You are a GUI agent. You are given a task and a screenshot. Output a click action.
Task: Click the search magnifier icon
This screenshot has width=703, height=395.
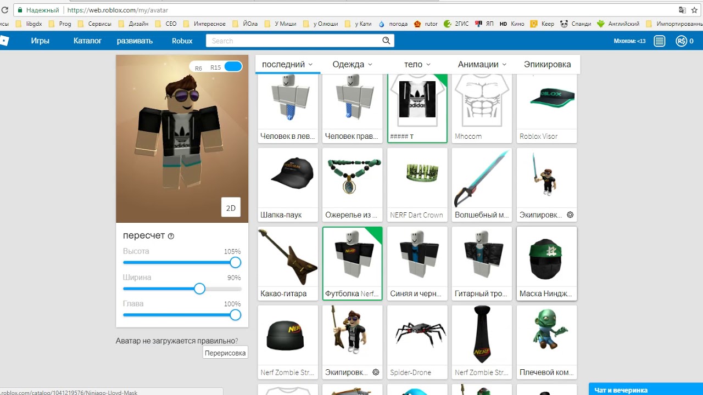(387, 41)
